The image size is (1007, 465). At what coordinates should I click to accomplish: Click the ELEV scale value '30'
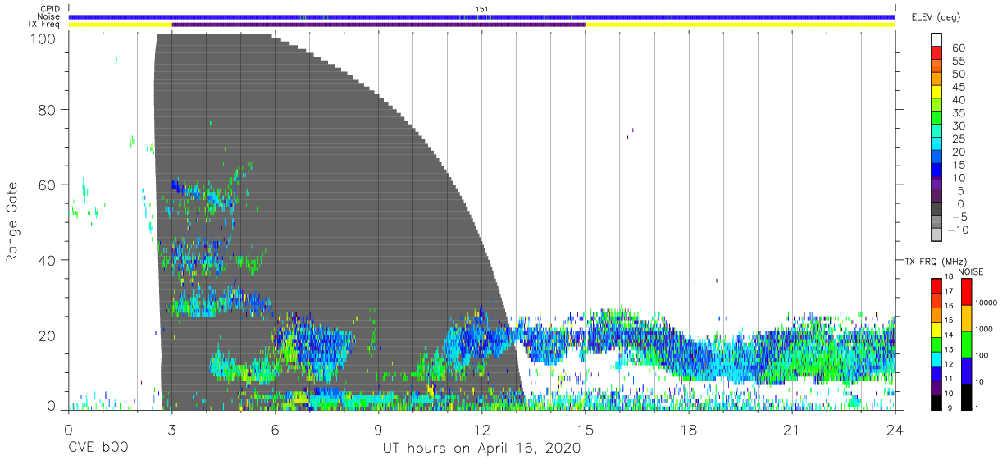pyautogui.click(x=959, y=126)
